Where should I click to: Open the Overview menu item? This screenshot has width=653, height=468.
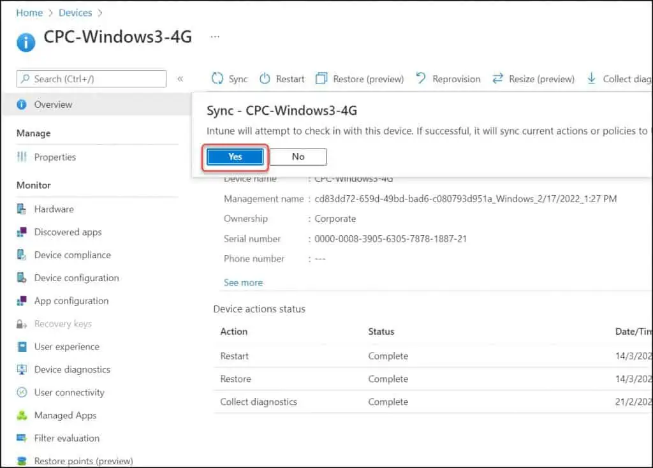tap(96, 105)
